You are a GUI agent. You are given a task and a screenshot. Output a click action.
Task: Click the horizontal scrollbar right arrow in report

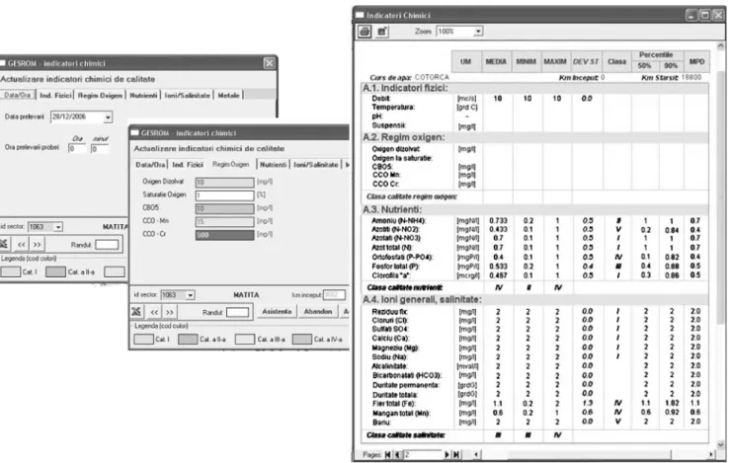pyautogui.click(x=711, y=455)
